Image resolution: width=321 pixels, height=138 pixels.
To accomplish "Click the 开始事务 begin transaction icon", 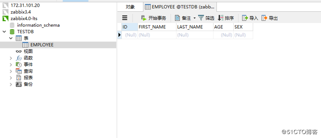I will click(x=144, y=18).
